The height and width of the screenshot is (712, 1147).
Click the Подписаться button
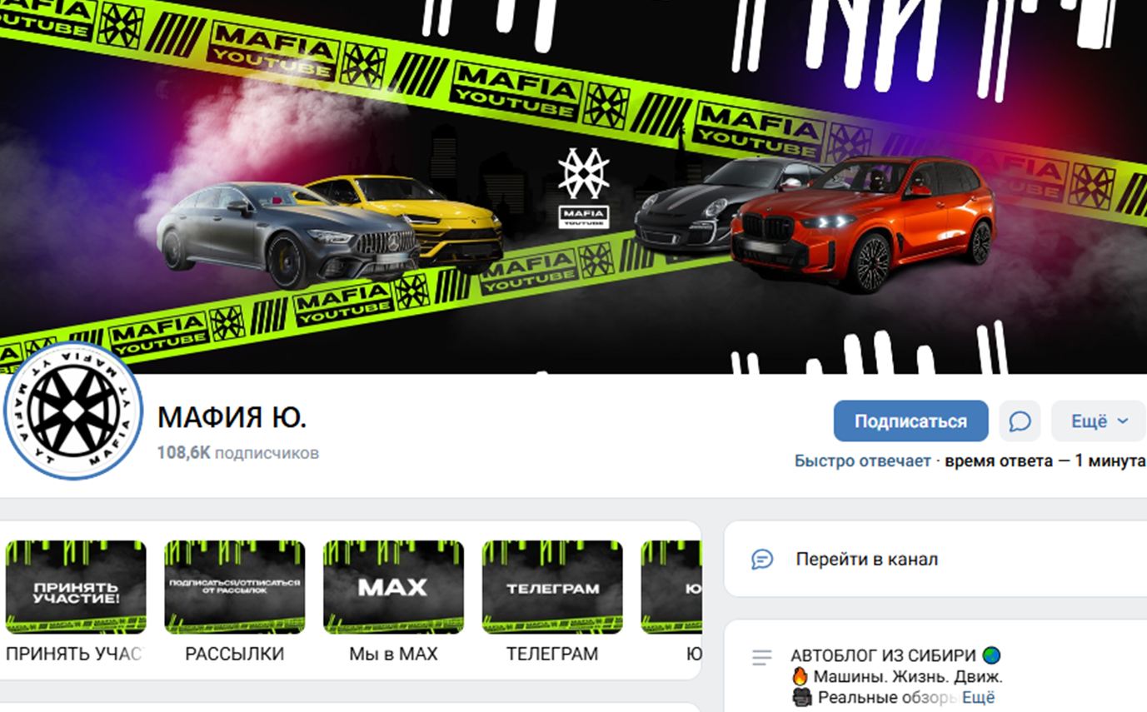pyautogui.click(x=910, y=421)
